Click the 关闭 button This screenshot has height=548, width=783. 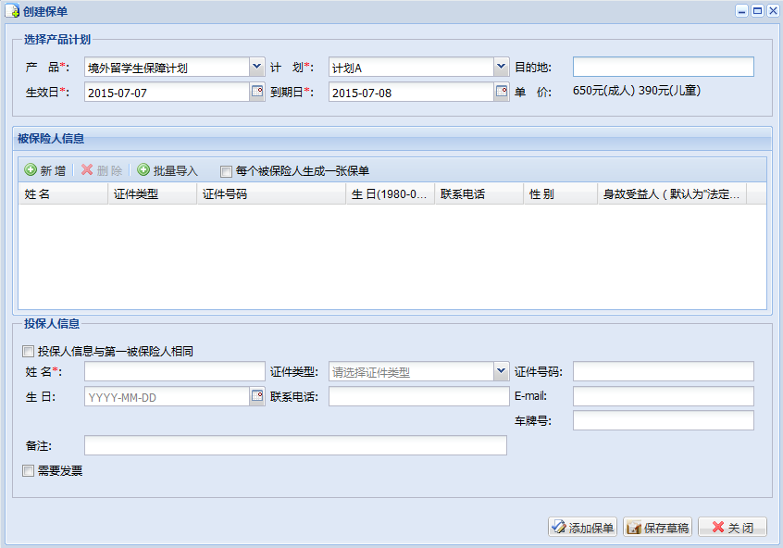point(732,527)
